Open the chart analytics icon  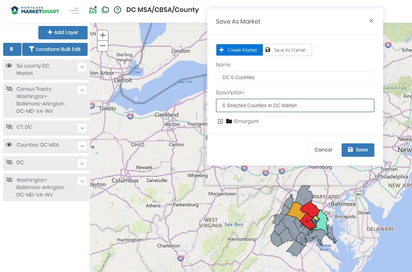(93, 10)
